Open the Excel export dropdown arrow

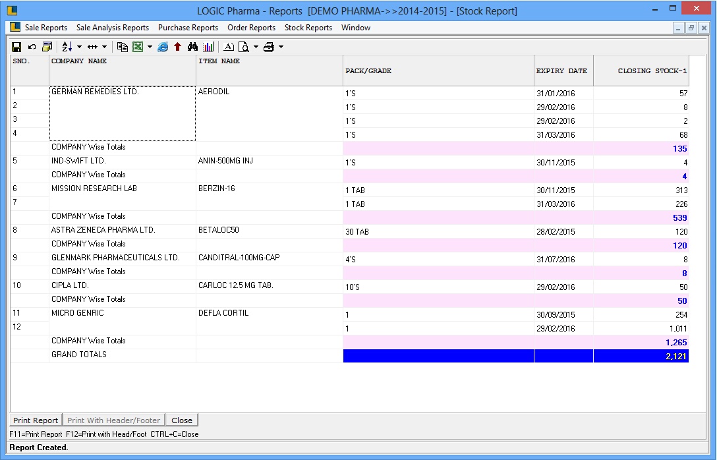[x=150, y=47]
